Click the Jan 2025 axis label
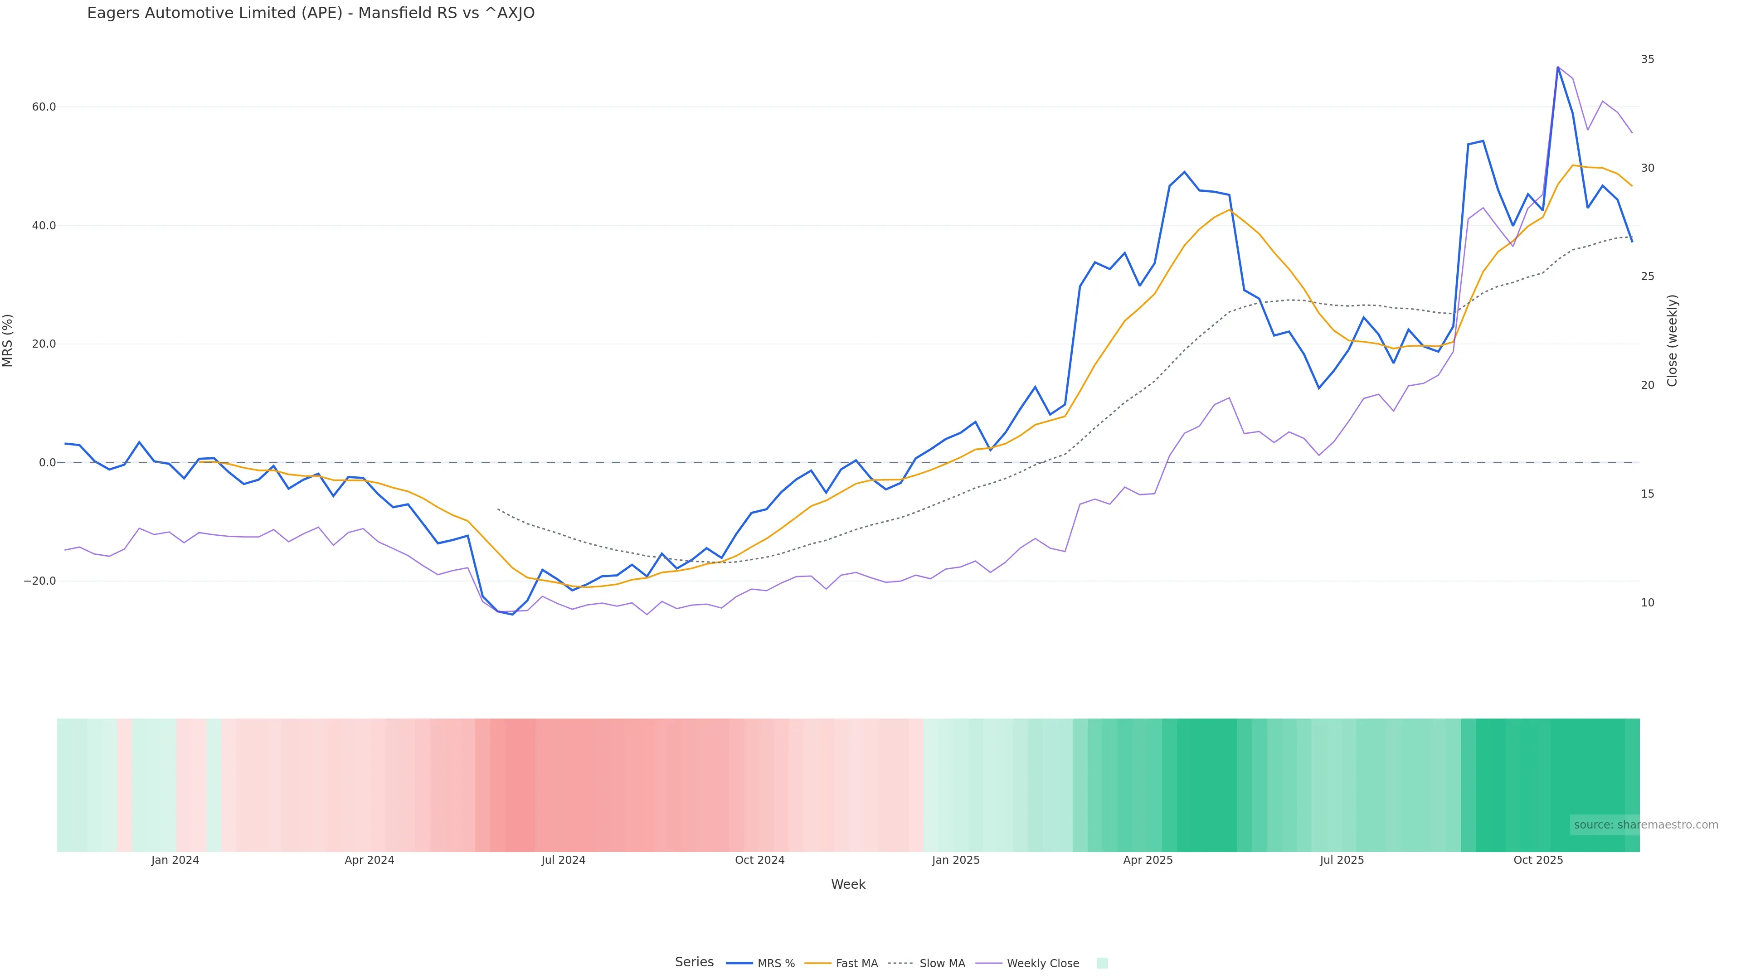 pyautogui.click(x=956, y=860)
